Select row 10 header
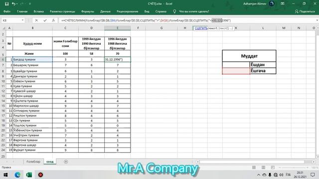Screen dimensions: 319x179 [3, 81]
